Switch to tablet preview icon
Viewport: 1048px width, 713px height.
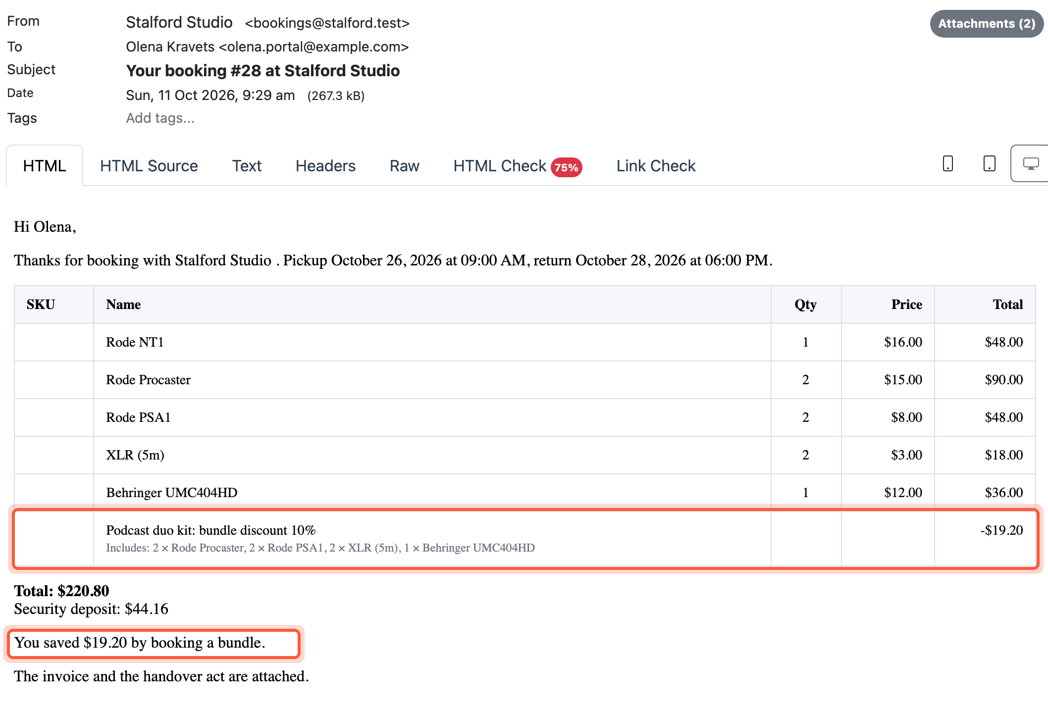point(989,164)
